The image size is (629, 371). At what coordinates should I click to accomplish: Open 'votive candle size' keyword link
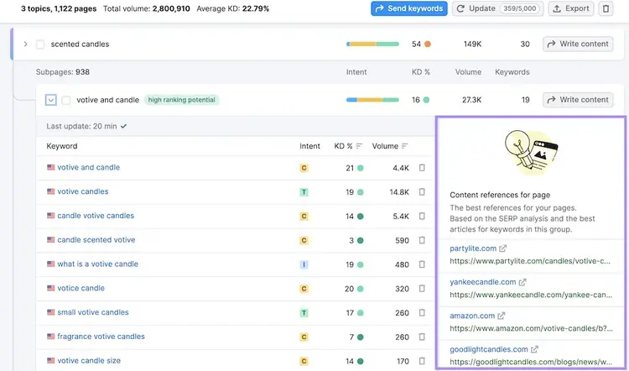[89, 360]
